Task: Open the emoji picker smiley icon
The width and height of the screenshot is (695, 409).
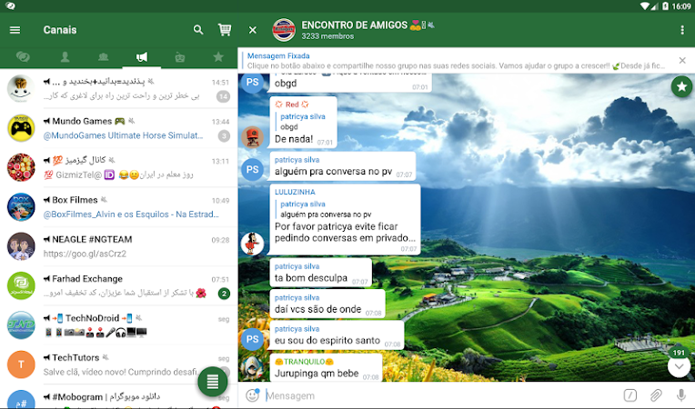Action: (x=252, y=394)
